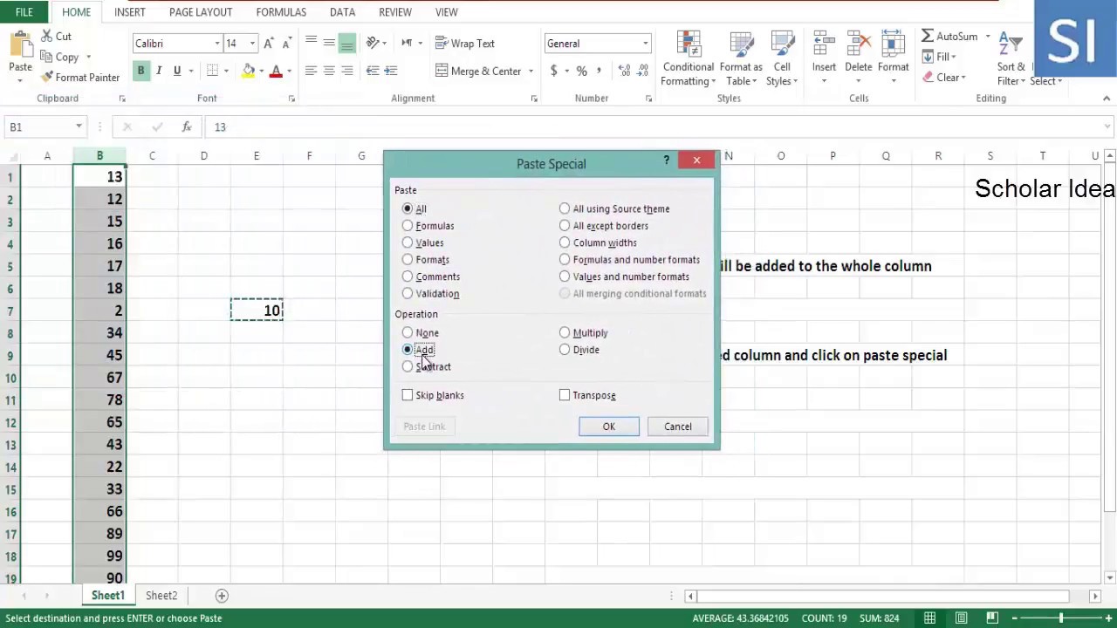Cancel the Paste Special dialog
This screenshot has width=1117, height=628.
point(678,427)
